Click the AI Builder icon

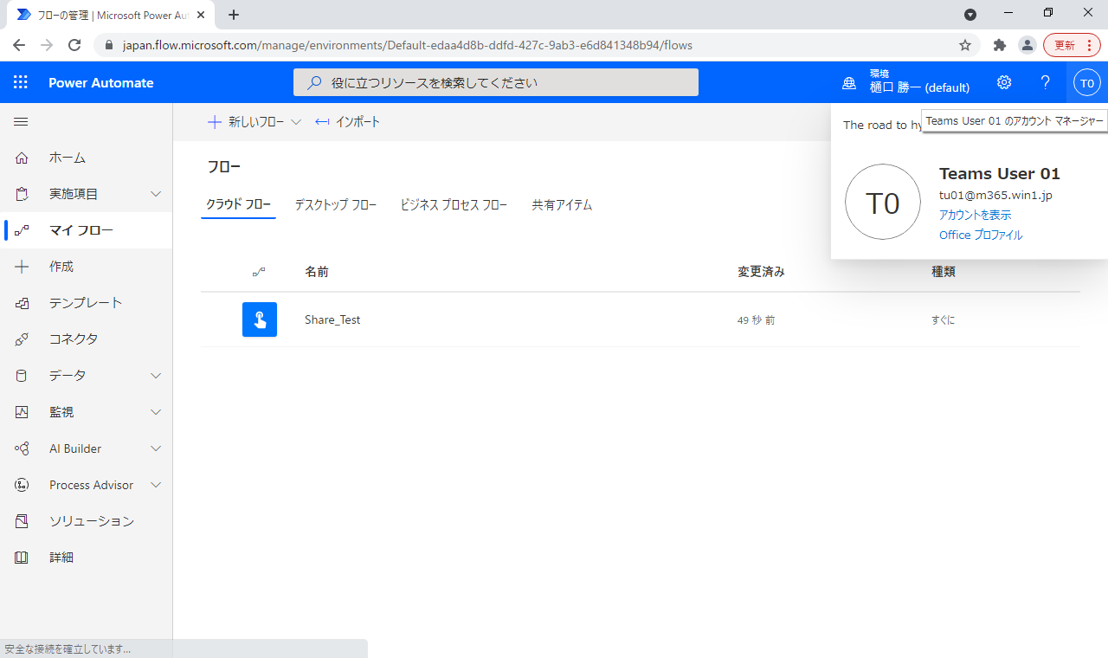click(x=22, y=448)
